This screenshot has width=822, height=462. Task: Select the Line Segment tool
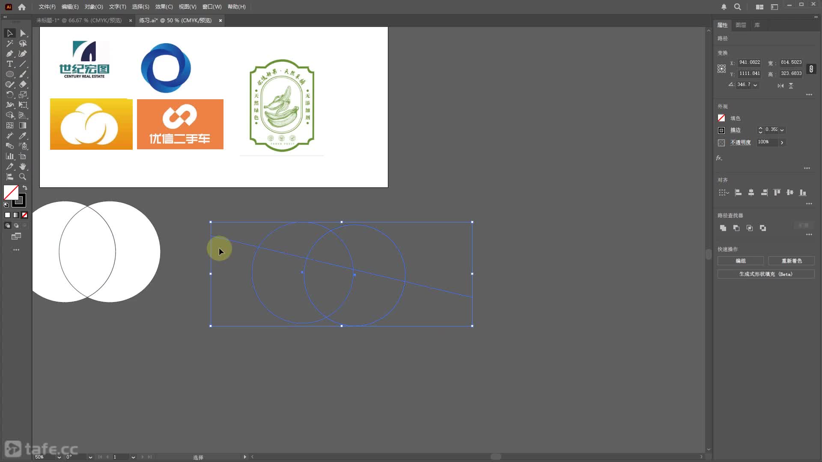point(23,64)
